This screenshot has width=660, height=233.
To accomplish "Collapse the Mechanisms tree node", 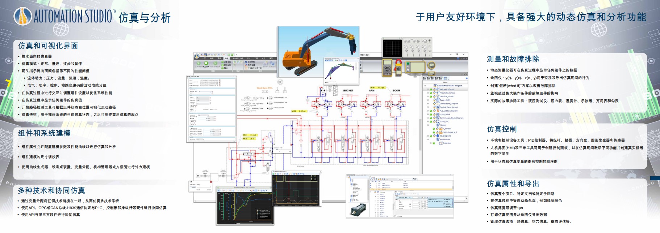I will pyautogui.click(x=428, y=139).
